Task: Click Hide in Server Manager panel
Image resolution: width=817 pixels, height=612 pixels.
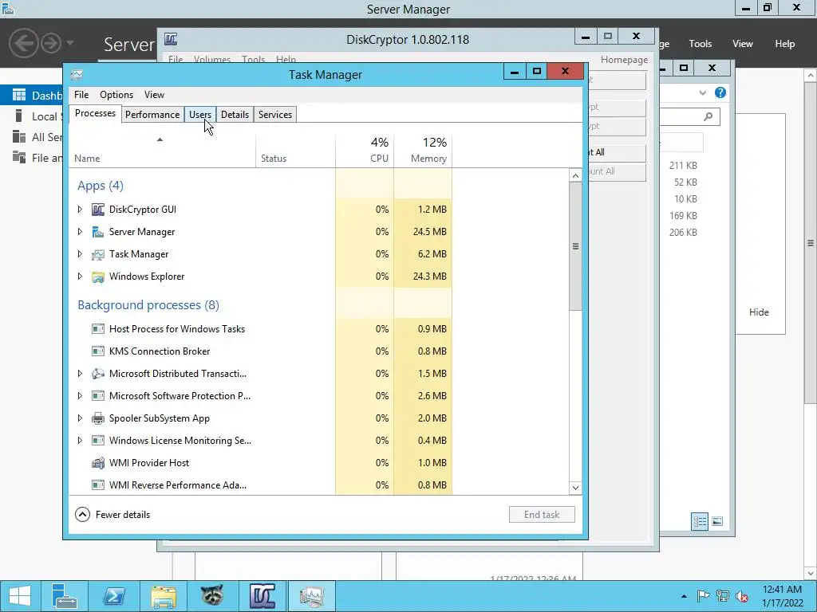Action: point(759,312)
